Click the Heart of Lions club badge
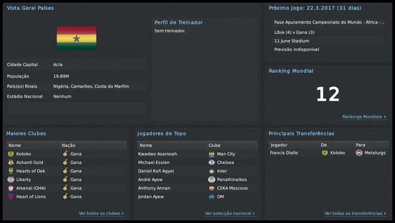The height and width of the screenshot is (223, 395). tap(10, 197)
